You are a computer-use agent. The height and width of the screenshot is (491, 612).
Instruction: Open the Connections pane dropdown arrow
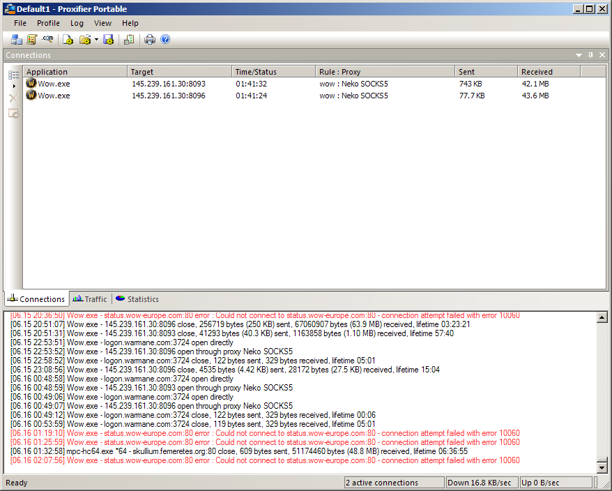click(579, 55)
